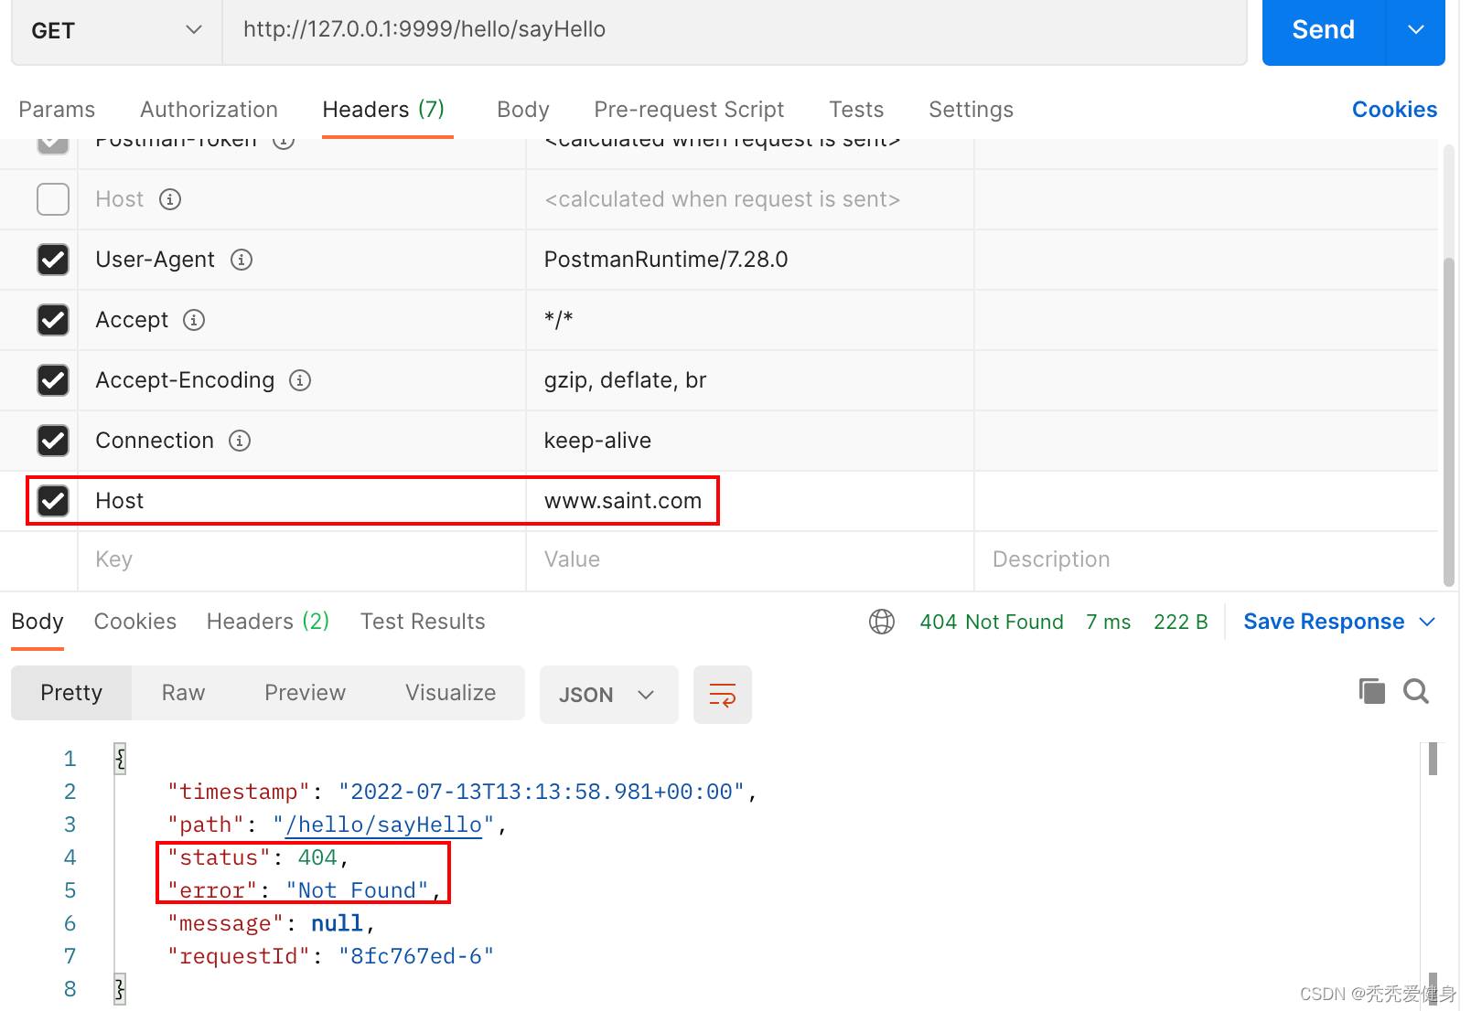Open the GET method dropdown
The image size is (1471, 1011).
click(x=116, y=30)
